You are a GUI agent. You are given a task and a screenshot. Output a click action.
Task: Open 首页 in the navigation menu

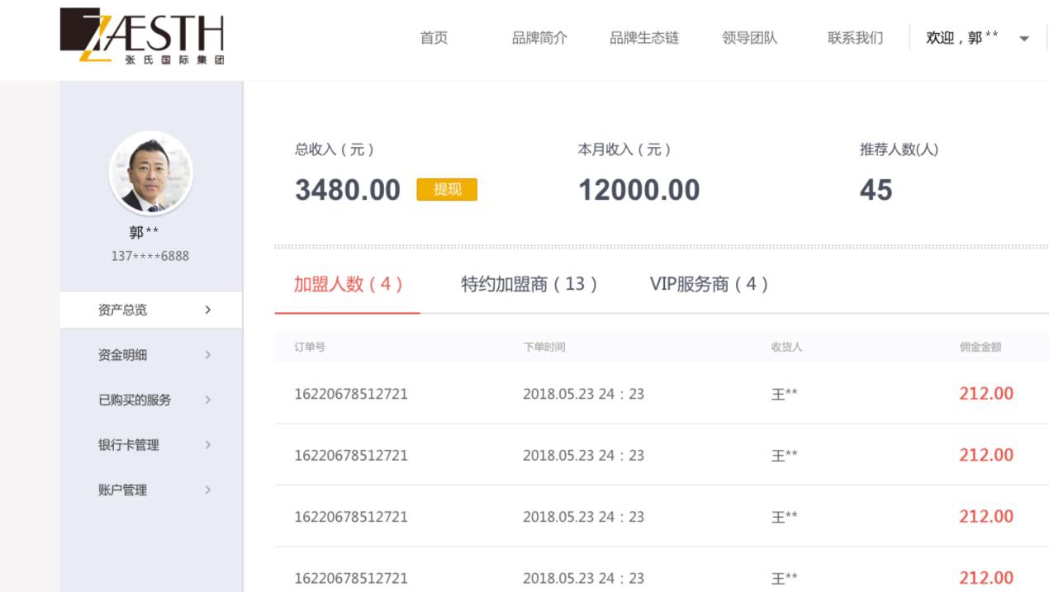click(434, 38)
